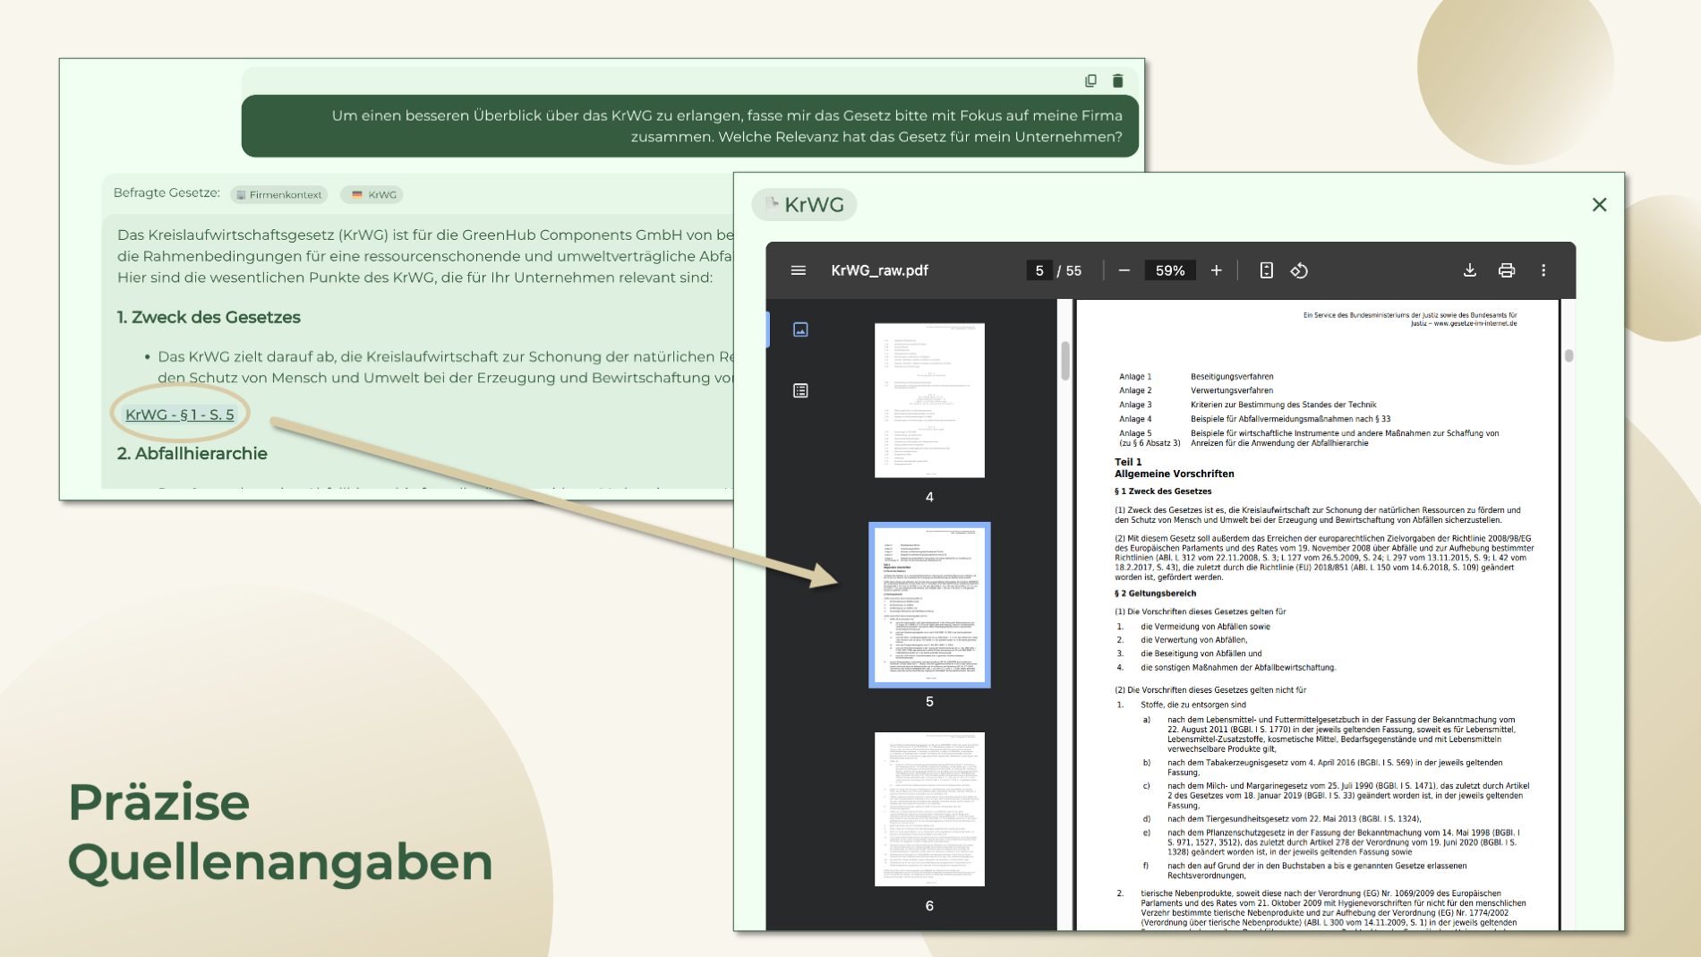This screenshot has width=1701, height=957.
Task: Open the PDF more actions menu
Action: coord(1543,270)
